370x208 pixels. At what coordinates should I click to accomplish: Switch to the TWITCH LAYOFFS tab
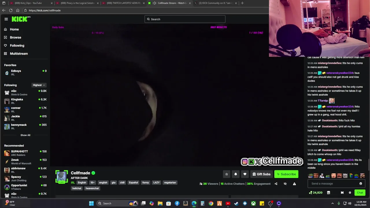point(123,3)
